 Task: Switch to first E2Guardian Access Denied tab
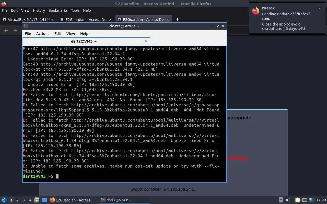pyautogui.click(x=86, y=20)
